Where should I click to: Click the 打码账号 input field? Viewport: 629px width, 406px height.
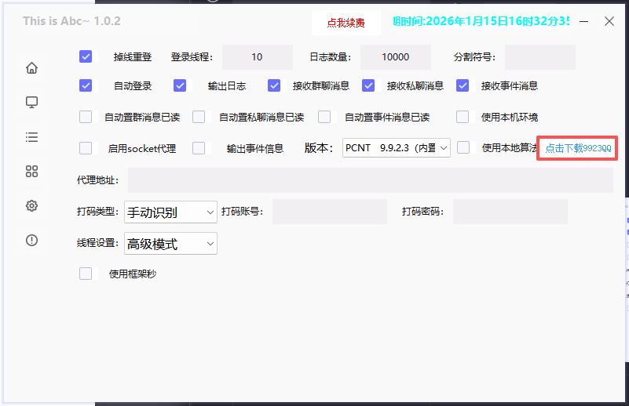330,212
